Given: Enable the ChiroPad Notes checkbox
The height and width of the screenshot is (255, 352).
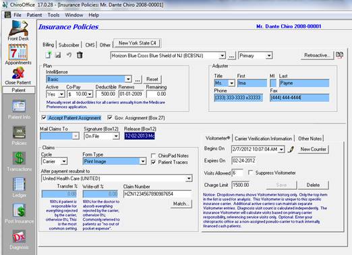Looking at the screenshot, I should click(x=153, y=156).
